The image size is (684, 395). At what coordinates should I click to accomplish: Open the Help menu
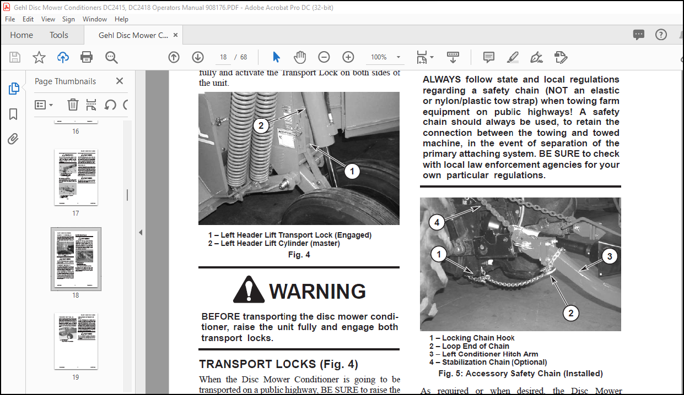pos(121,19)
